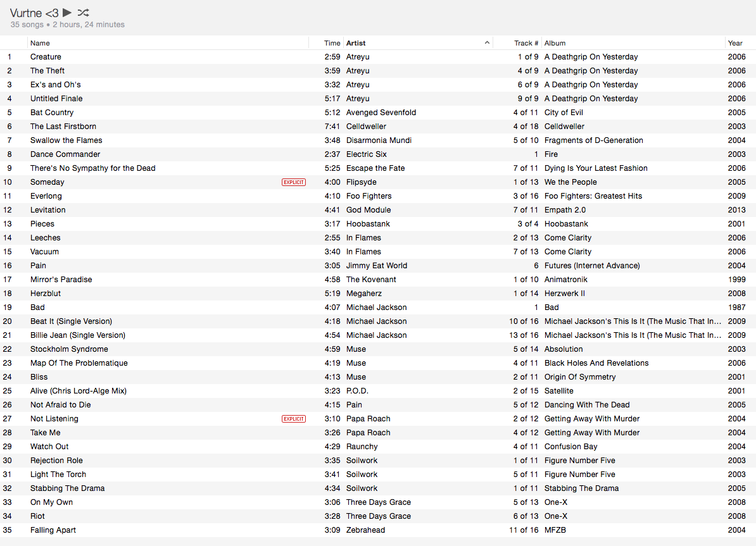Sort by Name column header

tap(40, 43)
